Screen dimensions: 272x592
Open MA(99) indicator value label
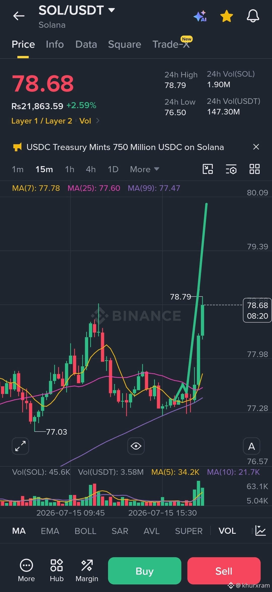pos(154,188)
